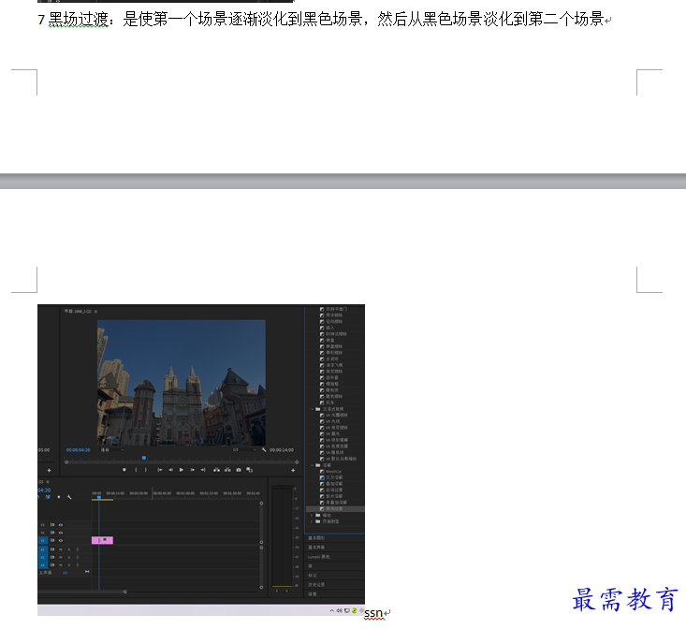This screenshot has width=686, height=629.
Task: Open the playback resolution 1/2 dropdown
Action: tap(244, 449)
